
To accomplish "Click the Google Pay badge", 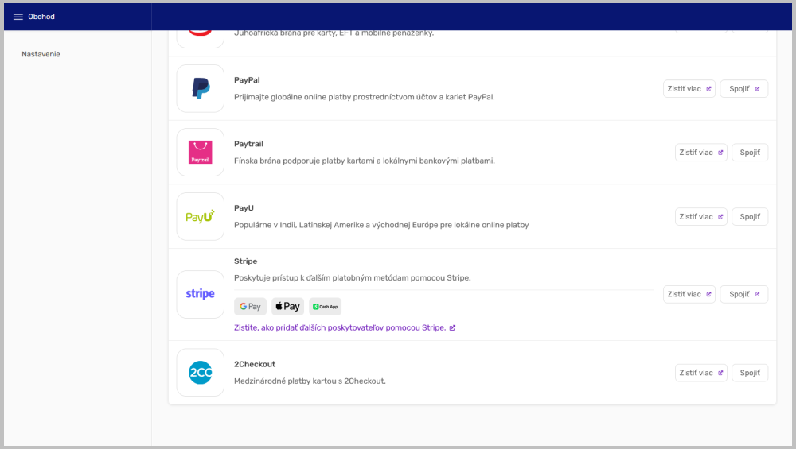I will click(250, 307).
